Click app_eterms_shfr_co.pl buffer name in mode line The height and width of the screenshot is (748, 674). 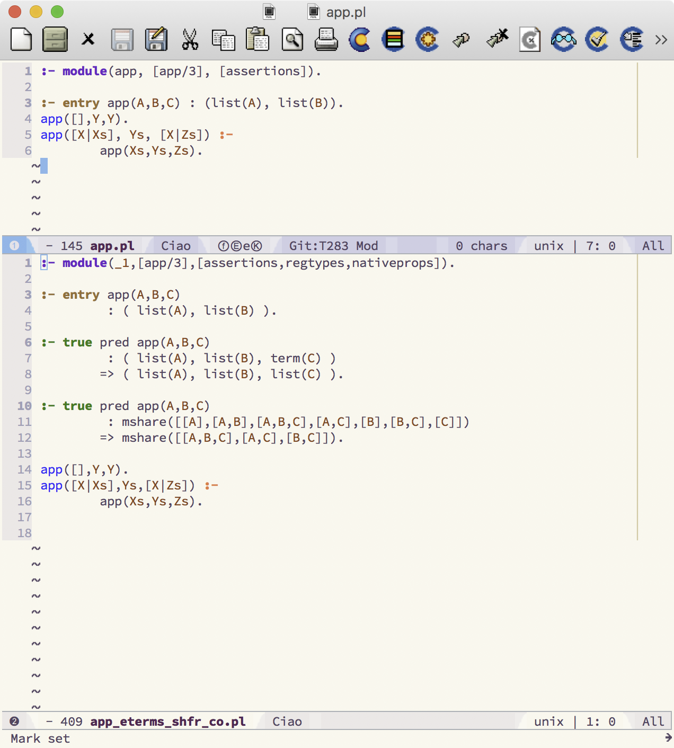tap(167, 722)
